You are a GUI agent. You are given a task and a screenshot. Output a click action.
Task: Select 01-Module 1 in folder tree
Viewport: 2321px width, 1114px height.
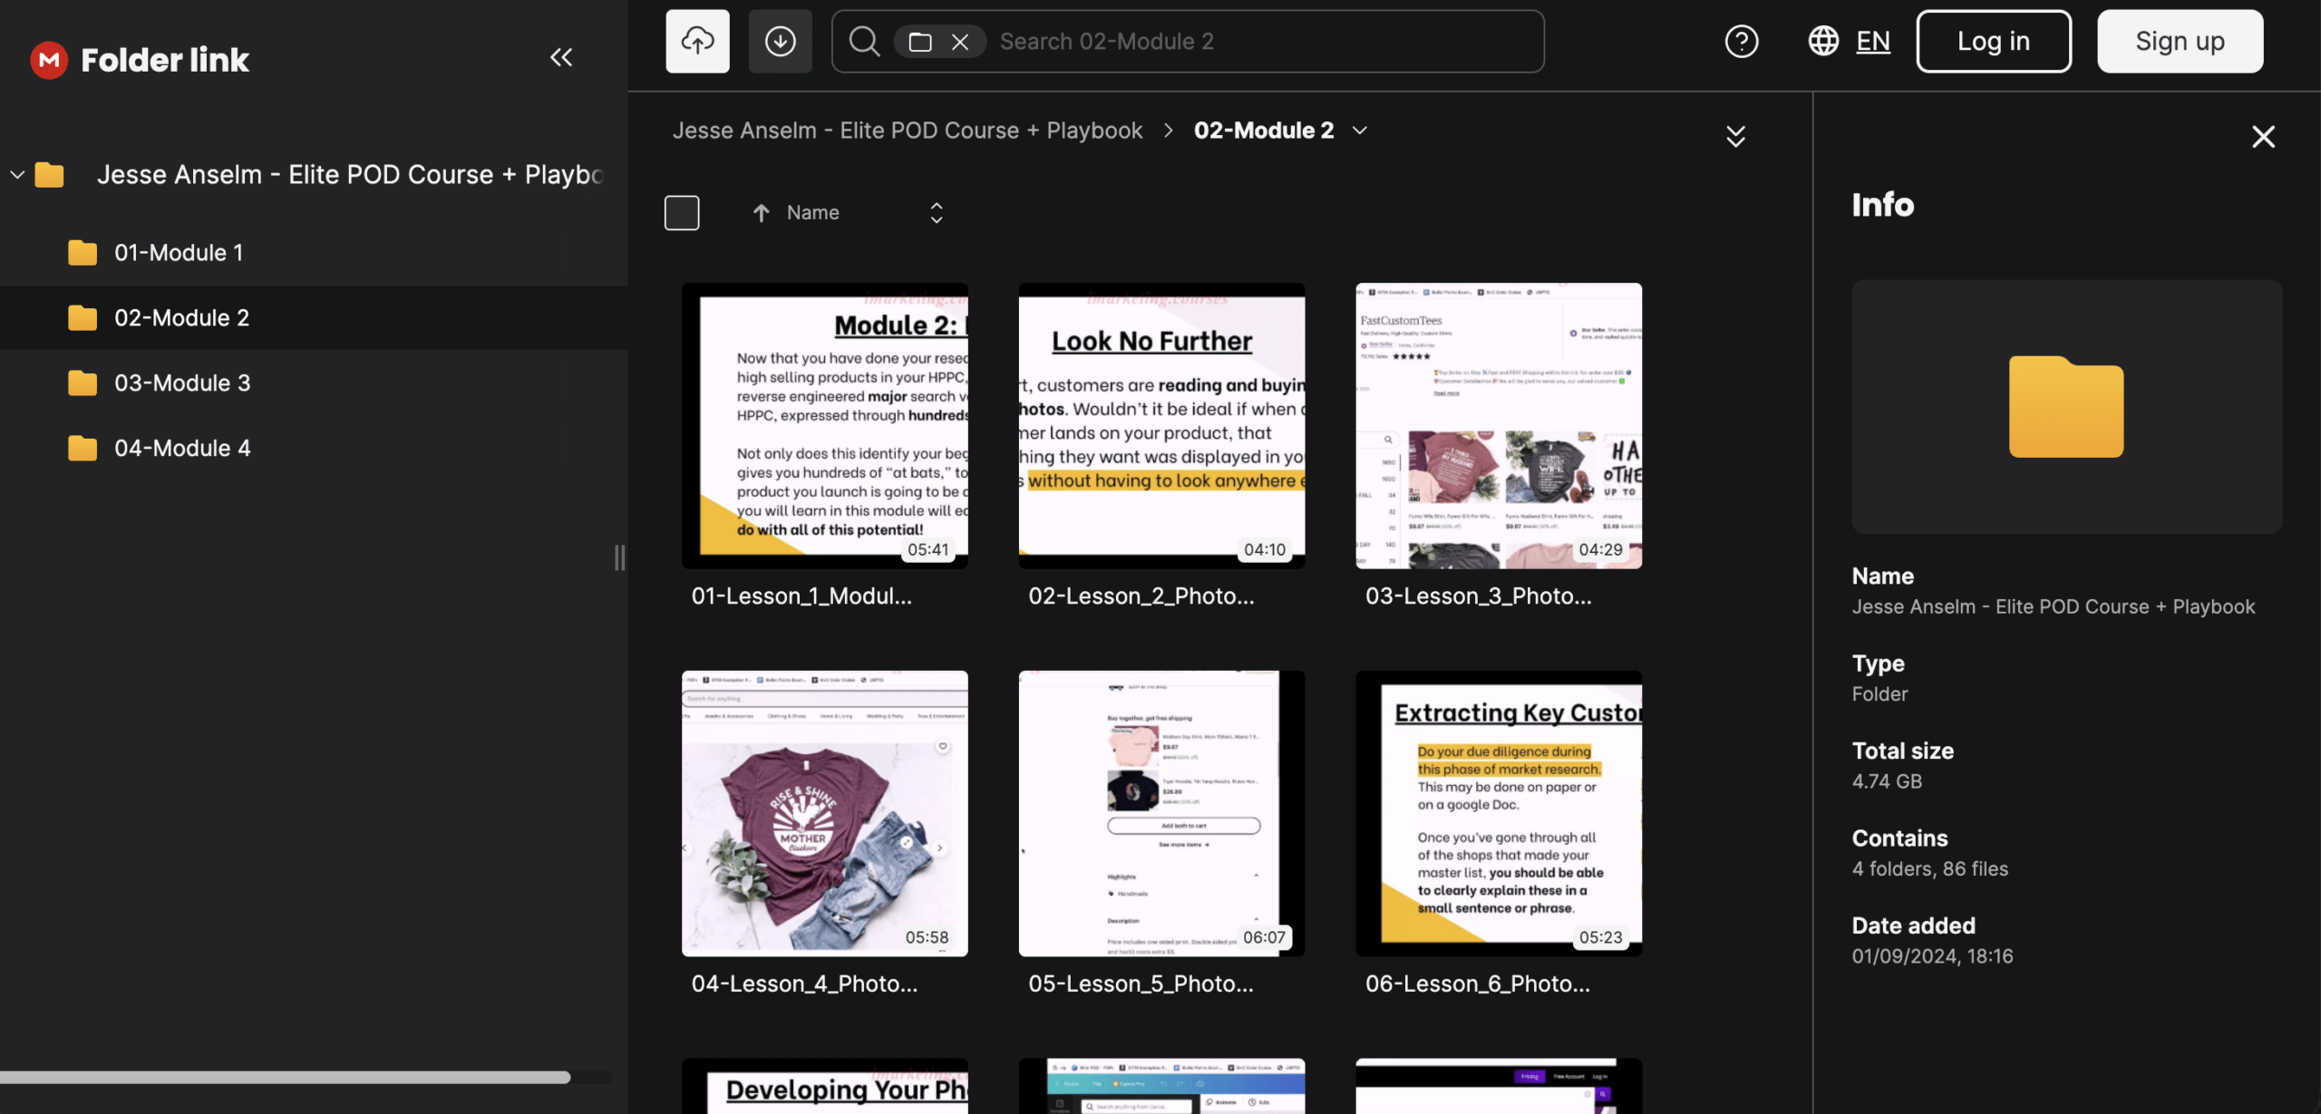pyautogui.click(x=178, y=253)
